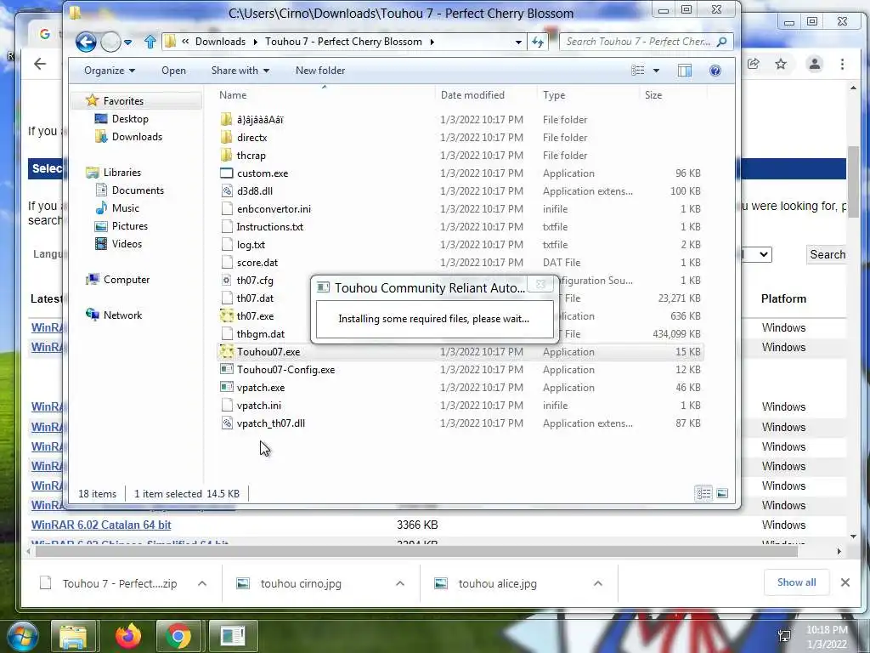870x653 pixels.
Task: Select Network in navigation pane
Action: (x=122, y=315)
